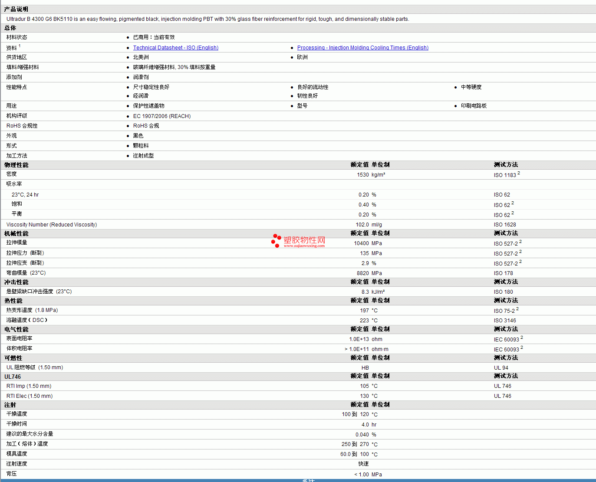Viewport: 596px width, 482px height.
Task: Select the ISO 180 test method
Action: point(503,292)
